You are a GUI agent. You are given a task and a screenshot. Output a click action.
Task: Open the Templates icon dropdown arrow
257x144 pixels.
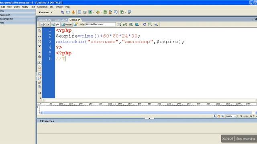(125, 12)
